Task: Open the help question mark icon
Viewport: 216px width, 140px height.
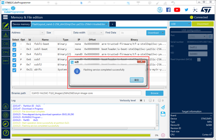Action: tap(6, 133)
